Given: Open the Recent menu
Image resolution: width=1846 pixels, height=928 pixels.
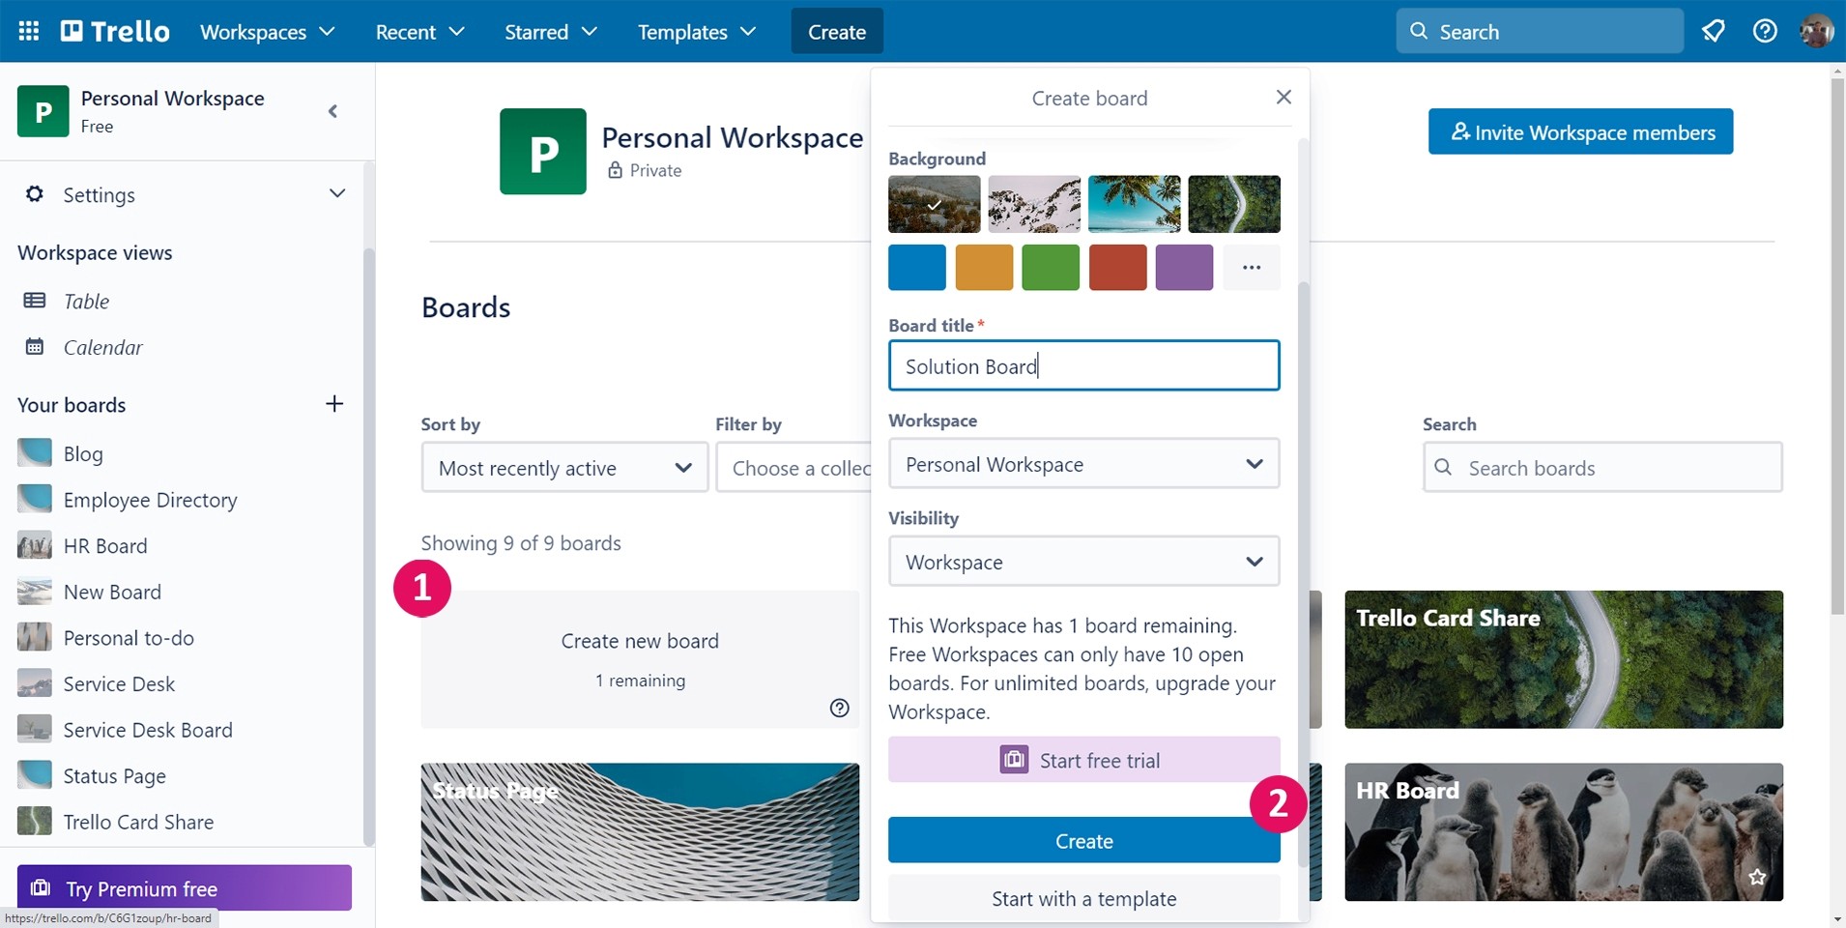Looking at the screenshot, I should click(419, 31).
